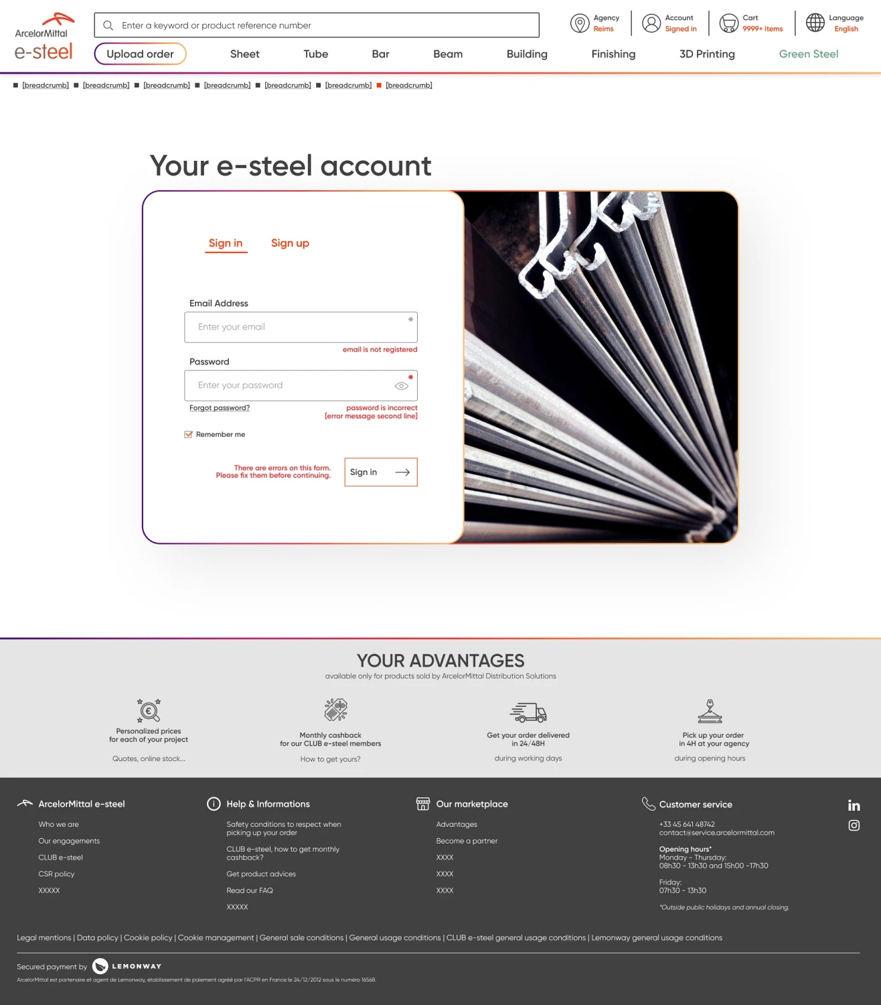This screenshot has width=881, height=1005.
Task: Open the Tube menu
Action: 316,54
